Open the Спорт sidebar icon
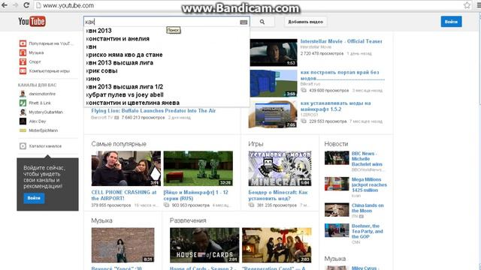This screenshot has height=270, width=481. coord(23,61)
